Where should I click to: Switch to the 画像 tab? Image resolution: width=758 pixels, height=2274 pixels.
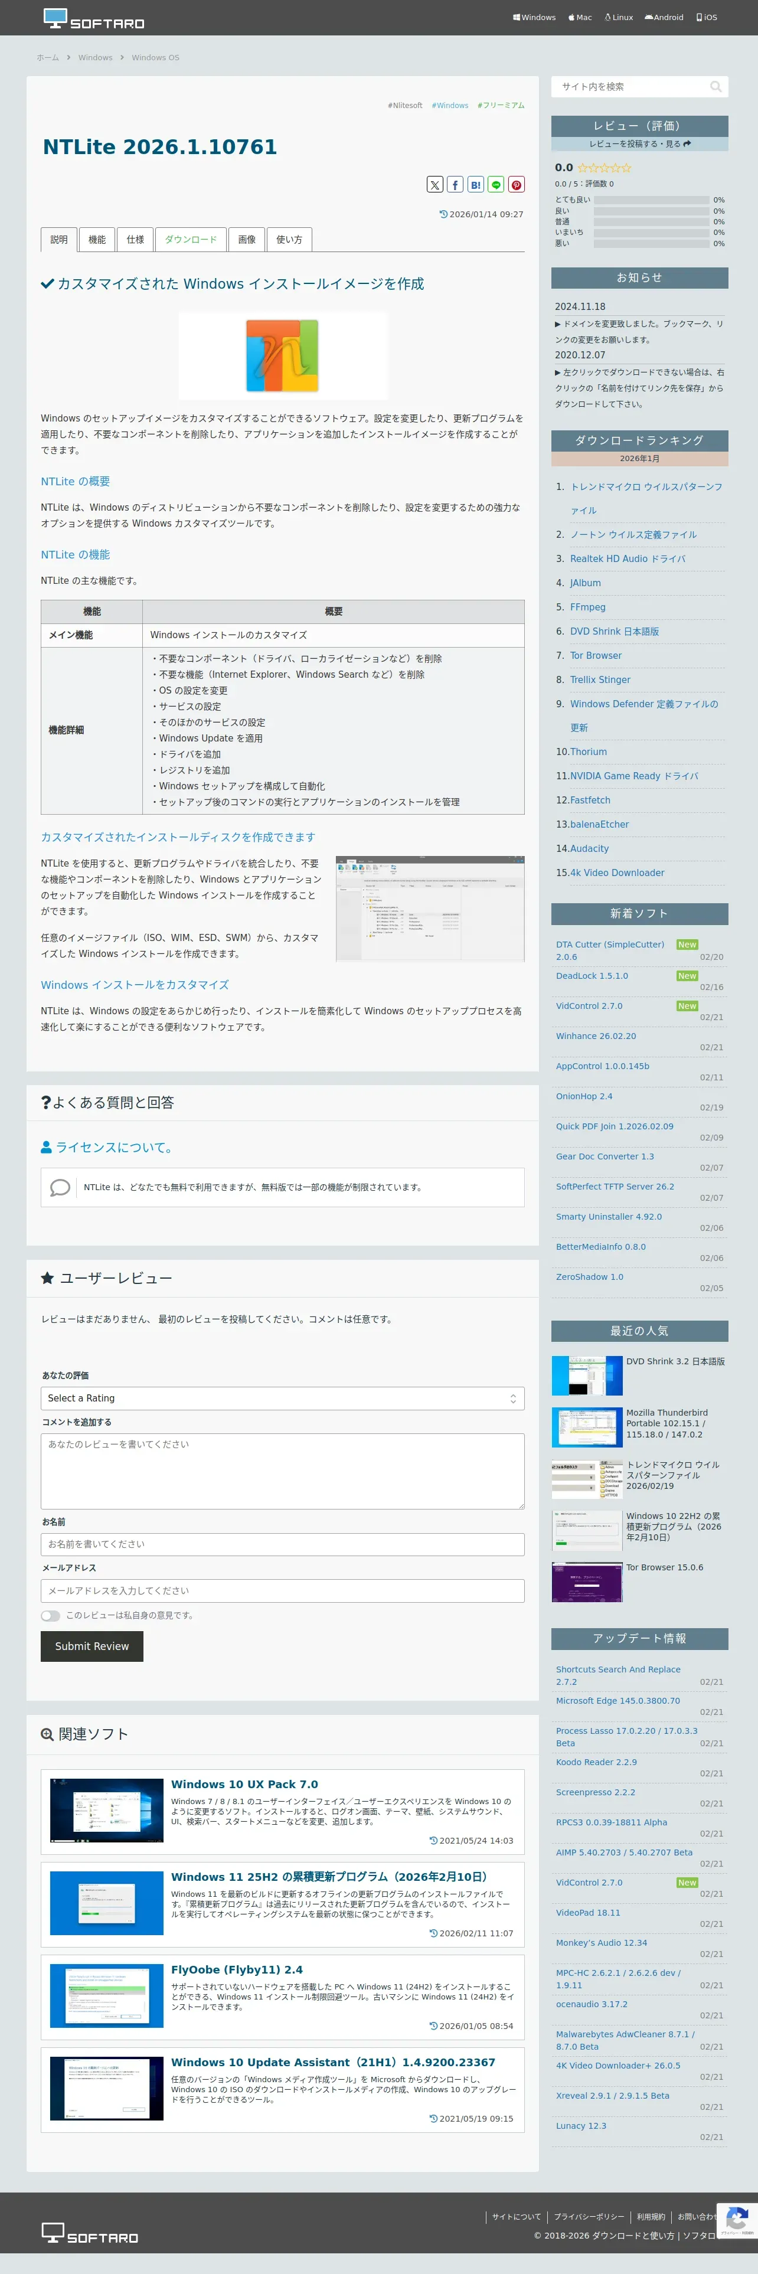coord(247,239)
